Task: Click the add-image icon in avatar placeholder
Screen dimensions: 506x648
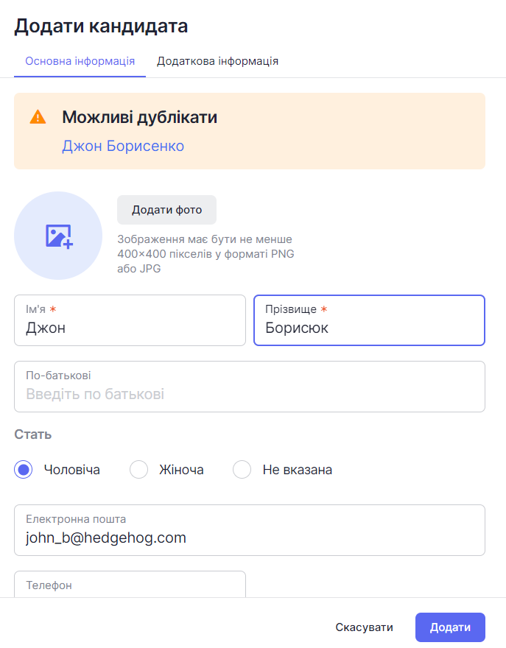Action: tap(59, 236)
